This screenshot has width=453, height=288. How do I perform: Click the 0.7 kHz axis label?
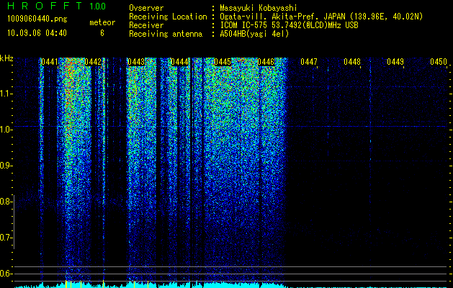tap(6, 238)
